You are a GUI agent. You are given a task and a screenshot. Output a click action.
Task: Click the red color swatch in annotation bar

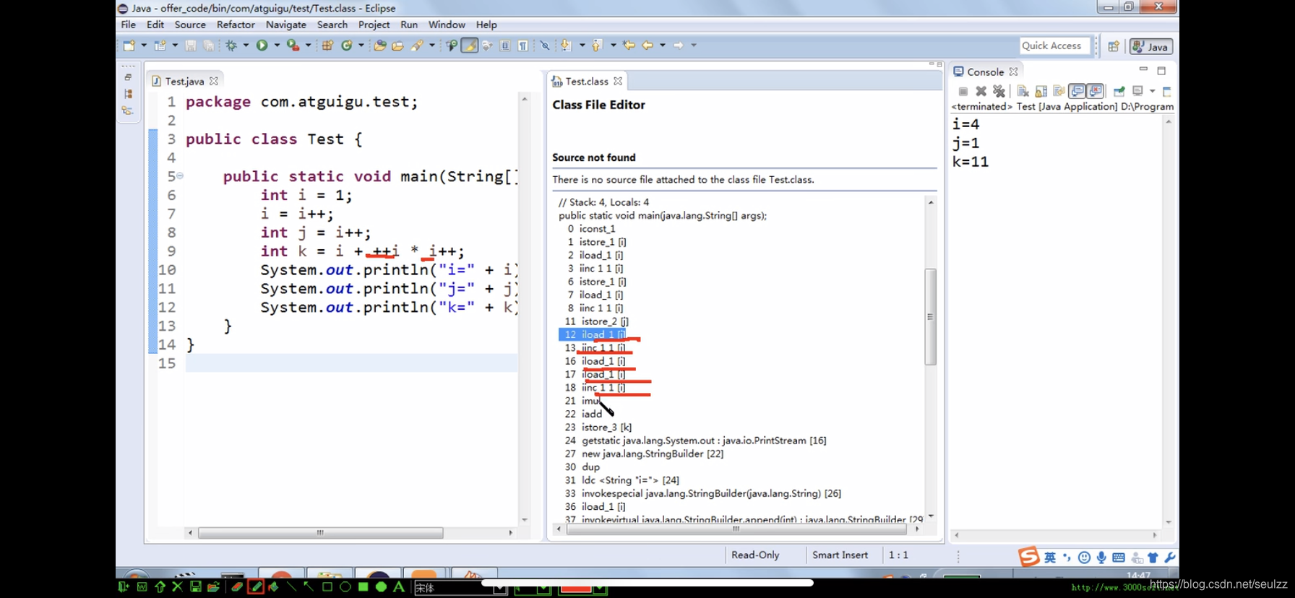576,589
